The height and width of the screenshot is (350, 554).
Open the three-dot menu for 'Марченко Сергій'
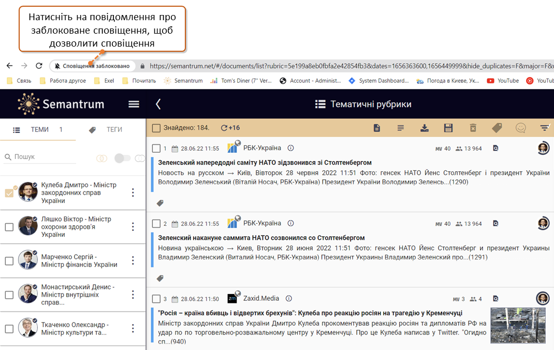[x=133, y=260]
